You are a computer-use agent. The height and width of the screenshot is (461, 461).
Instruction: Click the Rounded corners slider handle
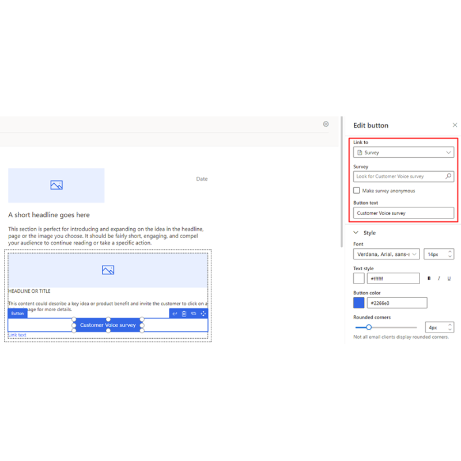pyautogui.click(x=369, y=327)
